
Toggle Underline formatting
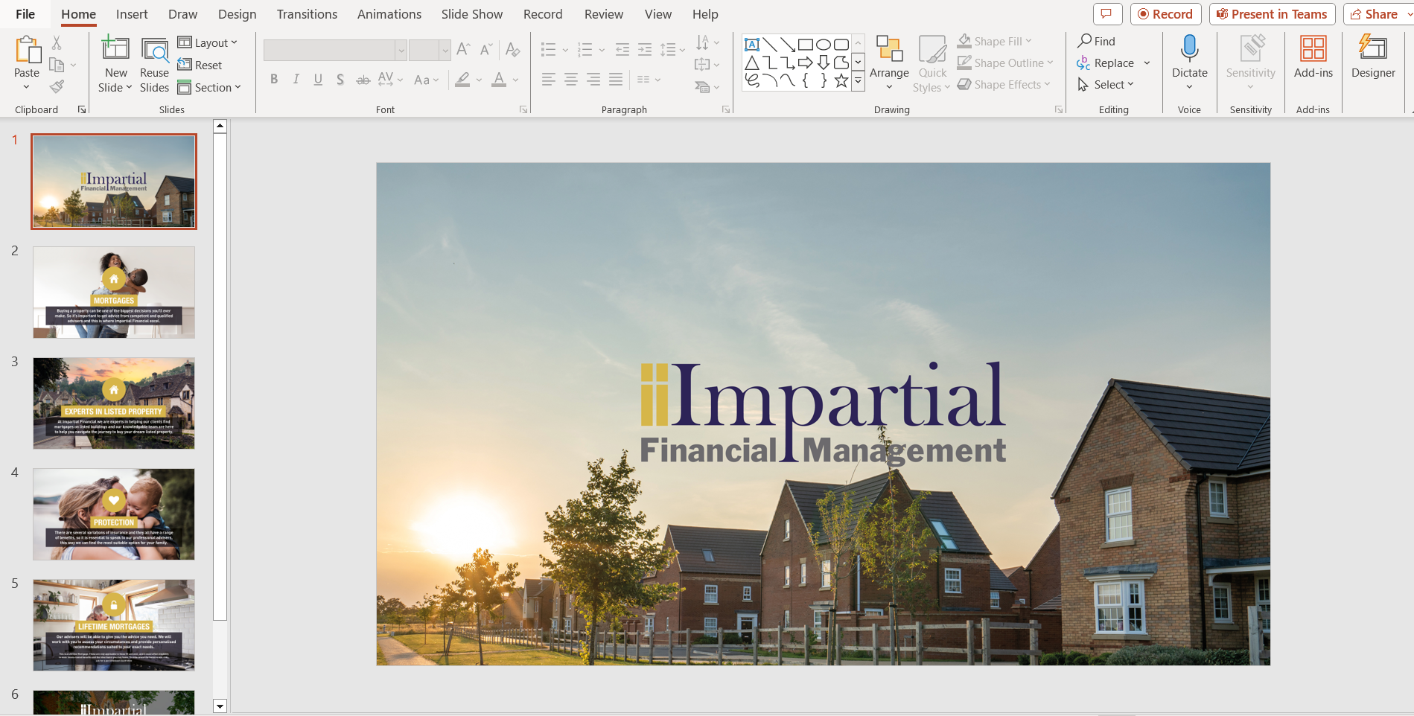[x=318, y=80]
